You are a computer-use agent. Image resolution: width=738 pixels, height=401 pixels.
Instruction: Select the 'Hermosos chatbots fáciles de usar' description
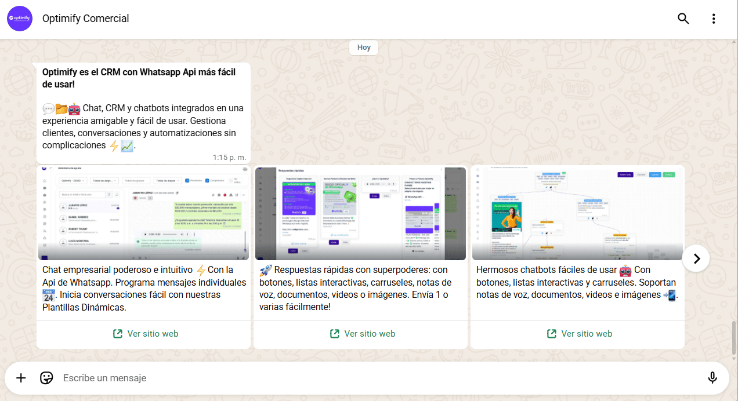[x=577, y=282]
